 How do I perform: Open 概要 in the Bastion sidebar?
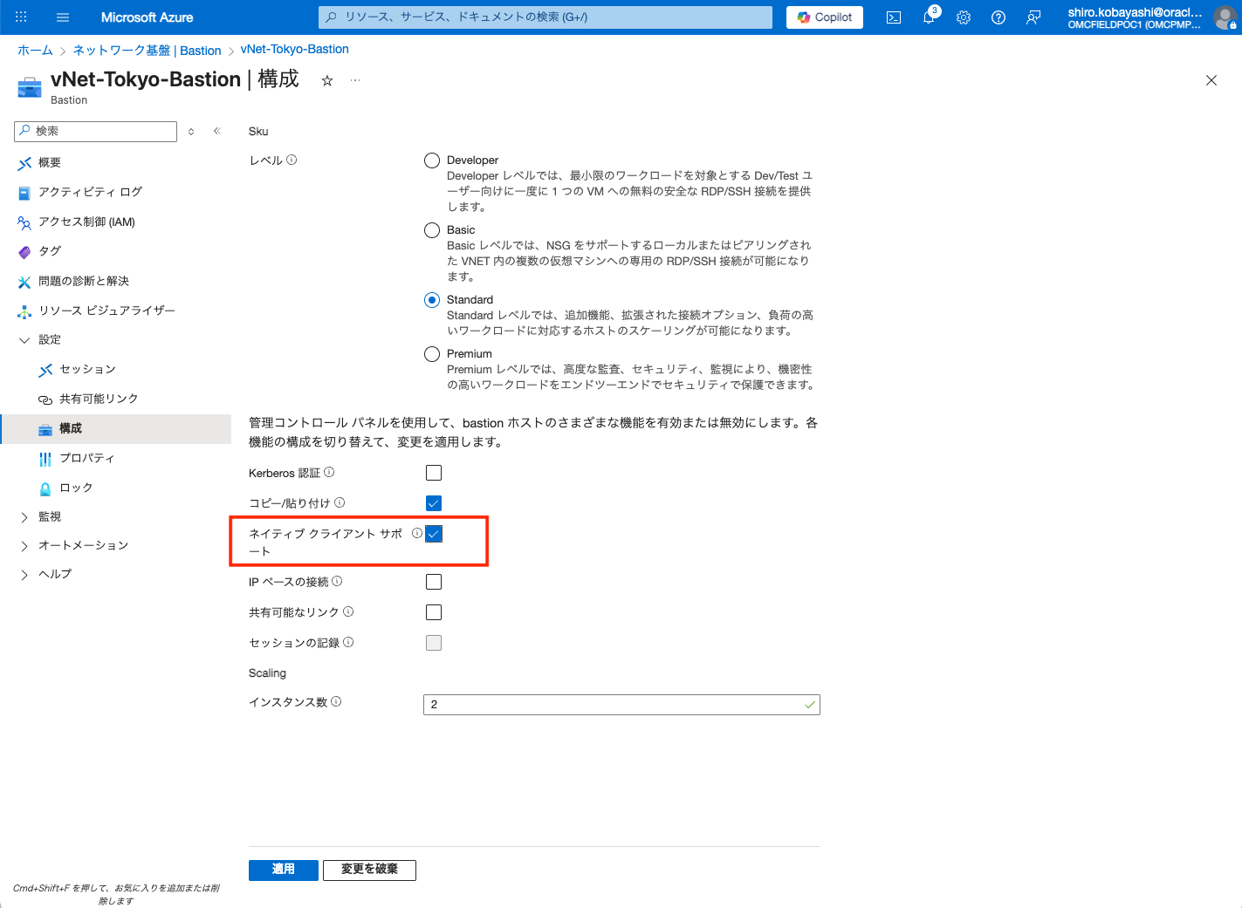click(x=49, y=162)
